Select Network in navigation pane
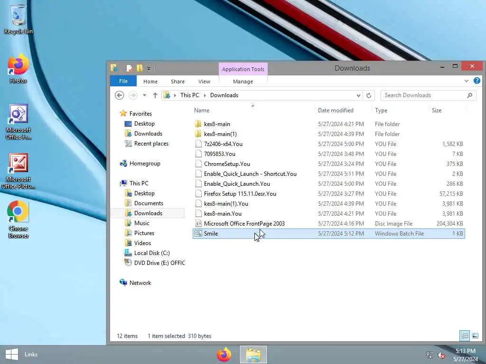 [140, 282]
